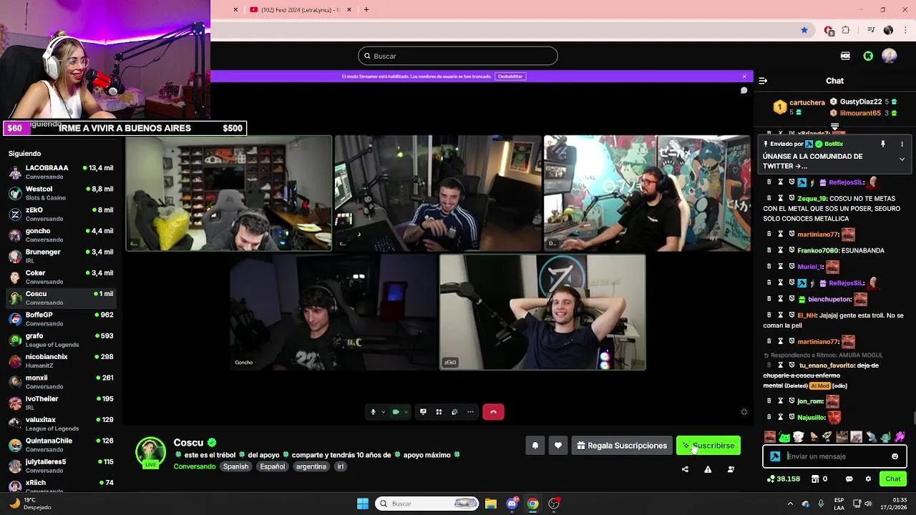Open camera options chevron in call toolbar

tap(406, 412)
